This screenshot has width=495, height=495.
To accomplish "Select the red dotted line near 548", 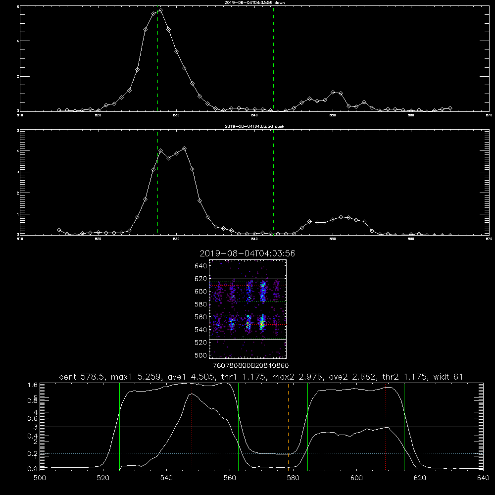I will pyautogui.click(x=192, y=426).
